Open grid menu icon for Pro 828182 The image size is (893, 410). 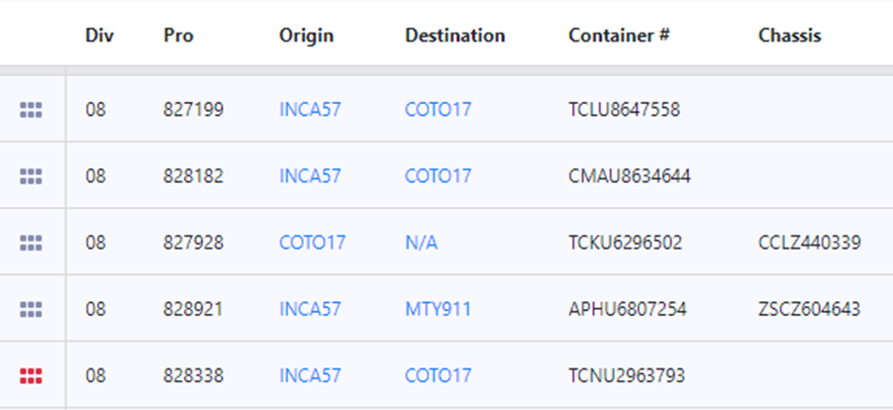(x=31, y=176)
